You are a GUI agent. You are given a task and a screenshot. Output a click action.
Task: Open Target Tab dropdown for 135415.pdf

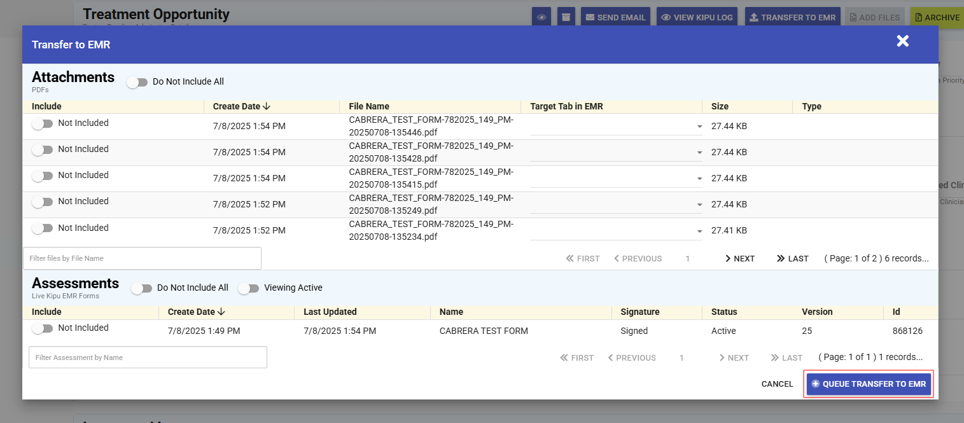pyautogui.click(x=615, y=179)
